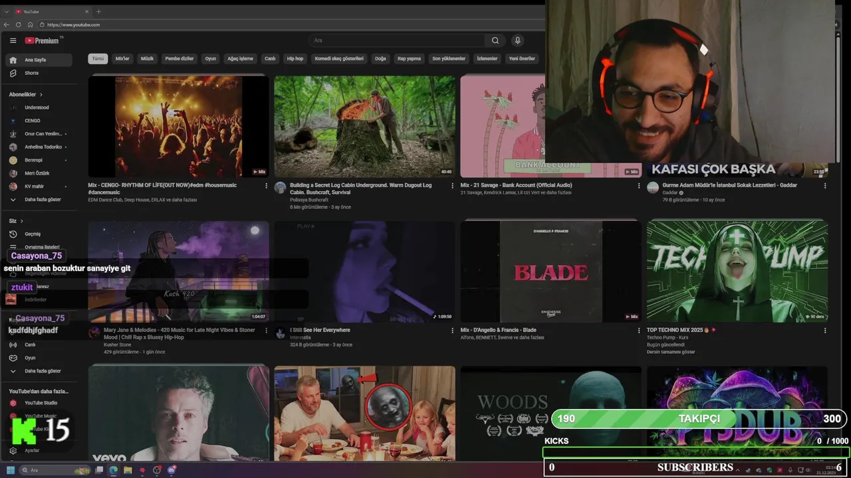Start voice search with microphone icon
The width and height of the screenshot is (851, 478).
click(518, 40)
